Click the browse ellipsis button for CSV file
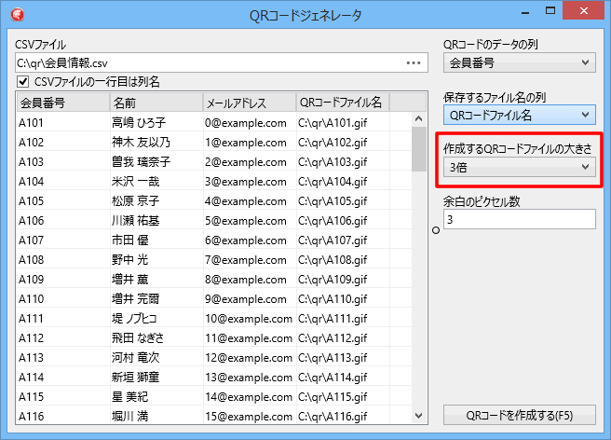611x440 pixels. 414,62
